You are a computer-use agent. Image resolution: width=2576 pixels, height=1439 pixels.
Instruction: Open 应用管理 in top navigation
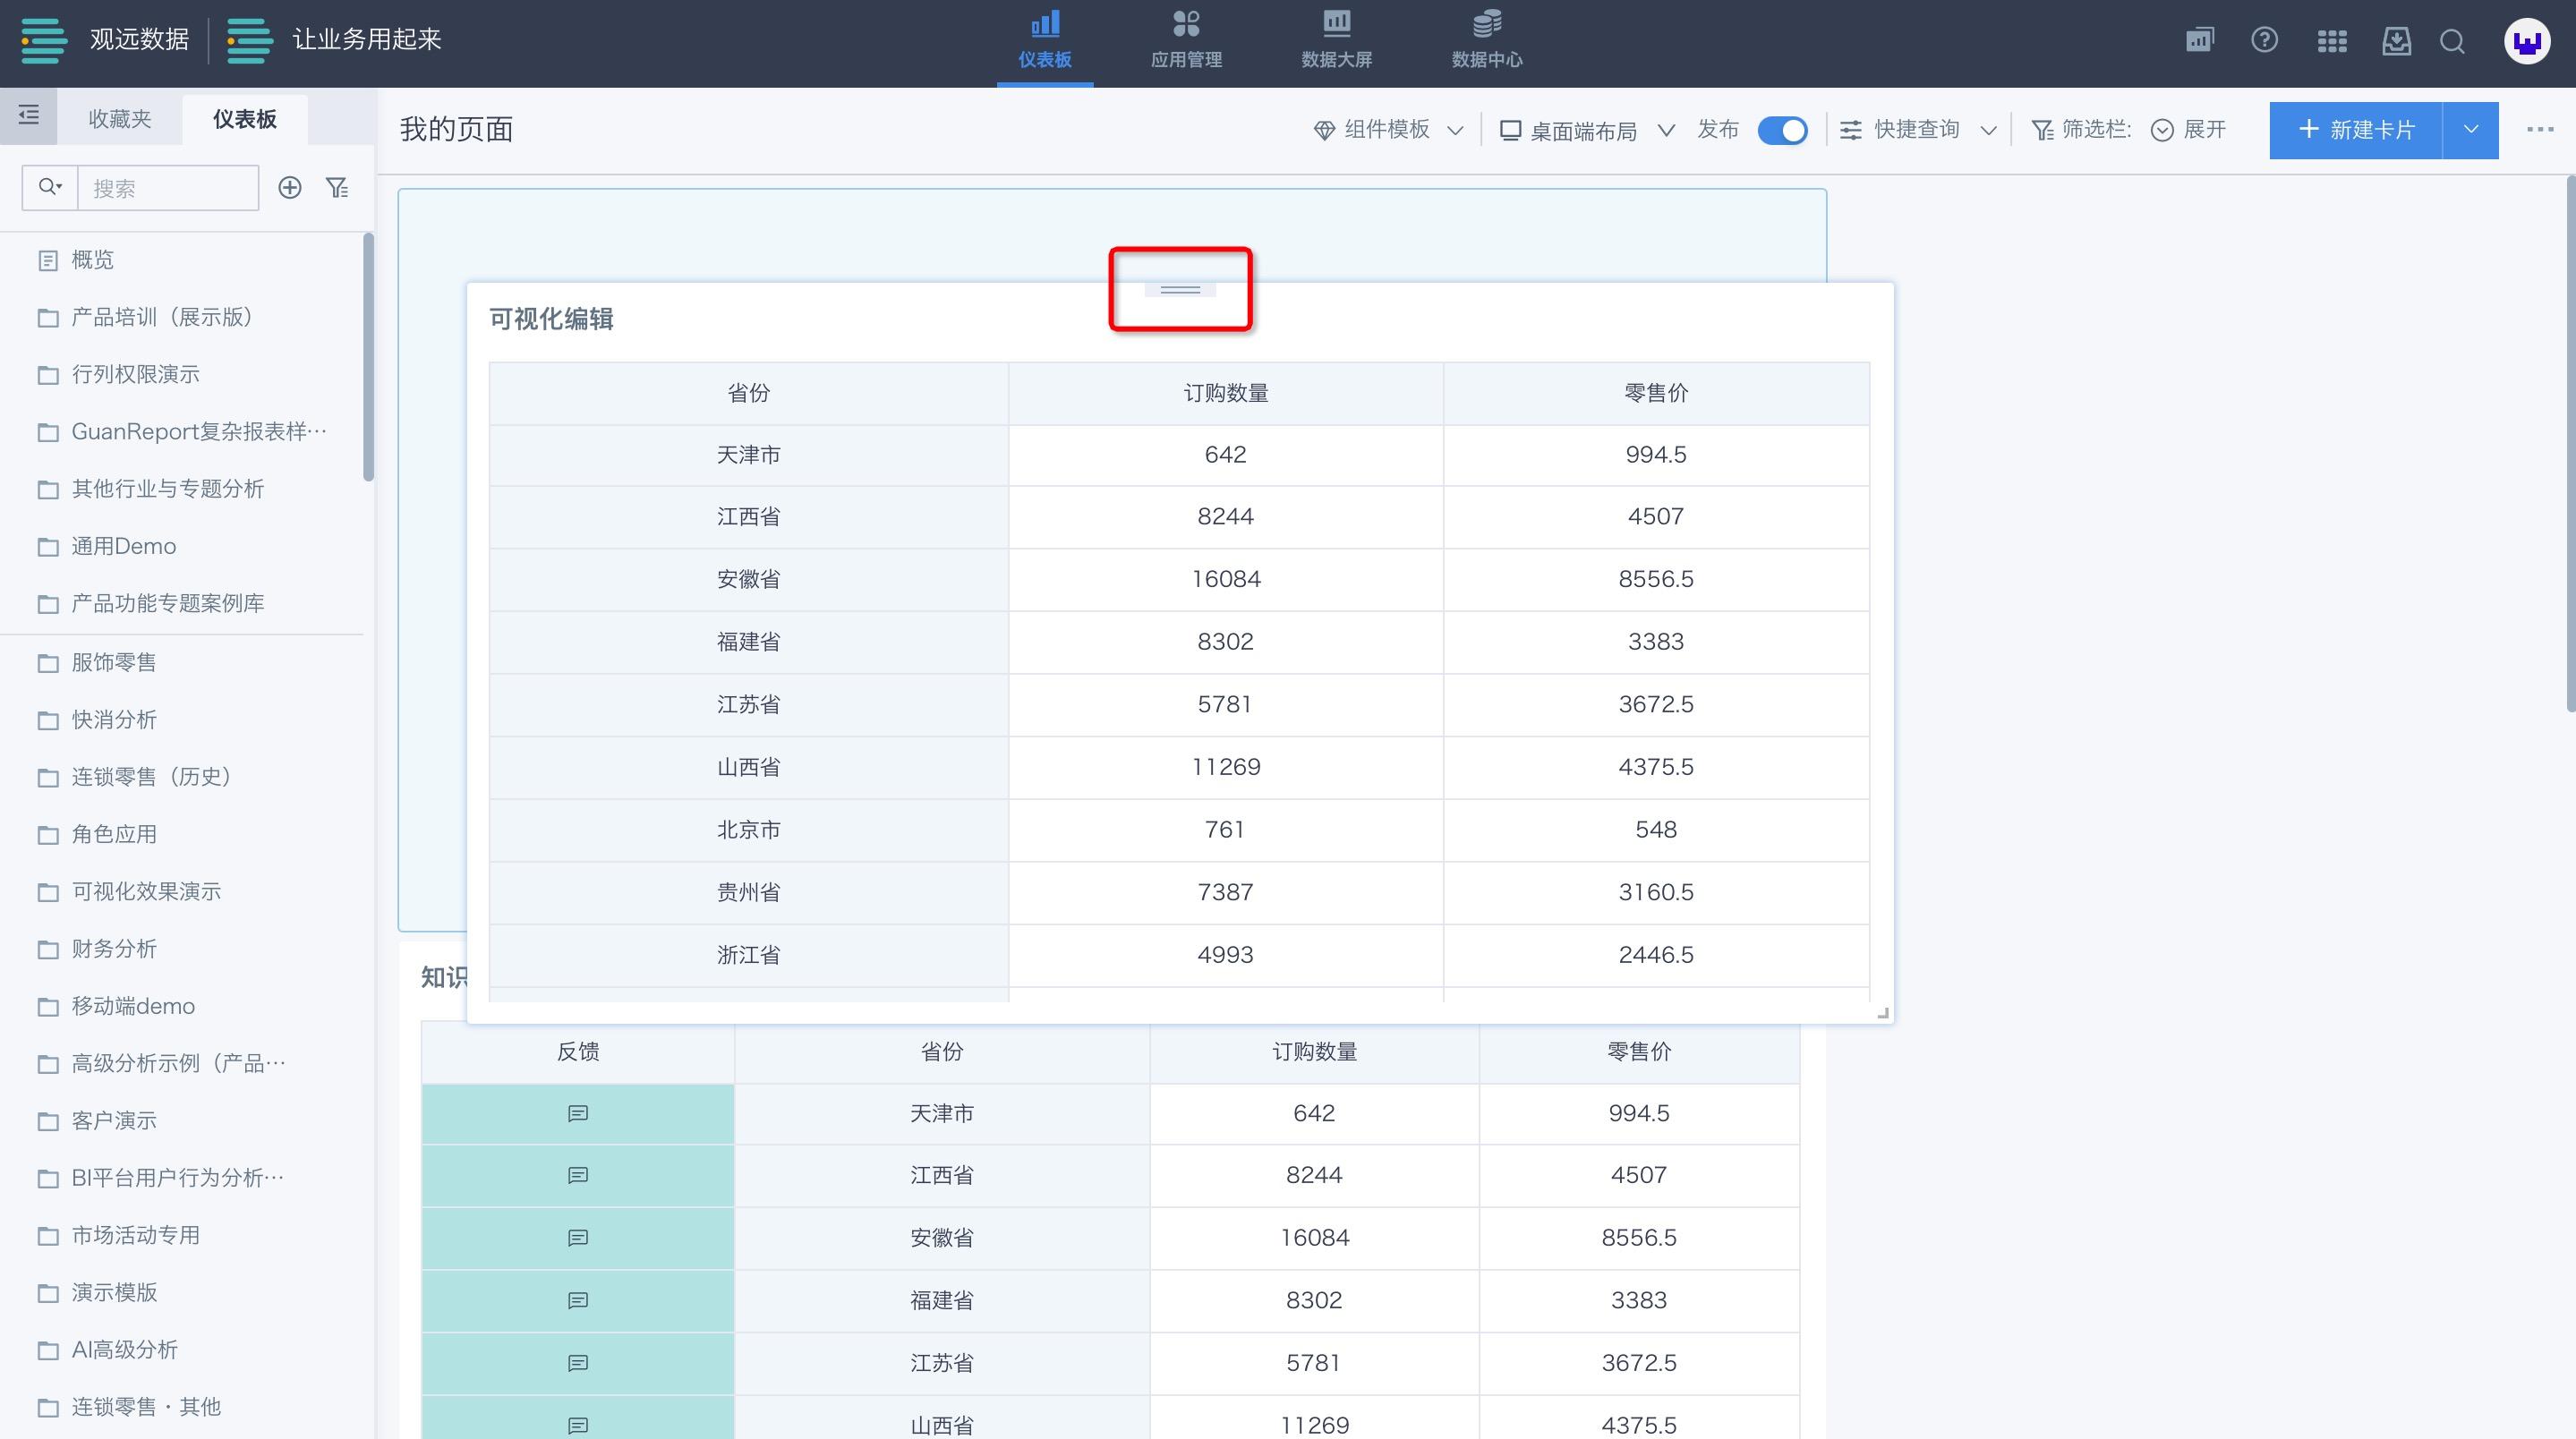pos(1186,41)
